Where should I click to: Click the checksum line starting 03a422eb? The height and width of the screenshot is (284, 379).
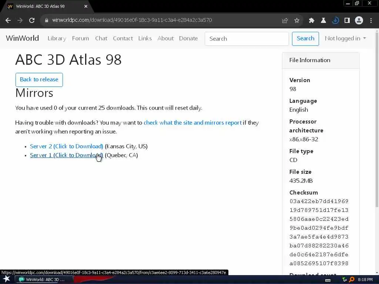[x=319, y=202]
